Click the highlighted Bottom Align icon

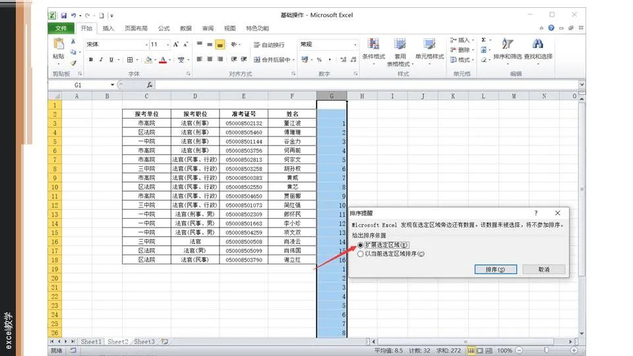pos(220,44)
